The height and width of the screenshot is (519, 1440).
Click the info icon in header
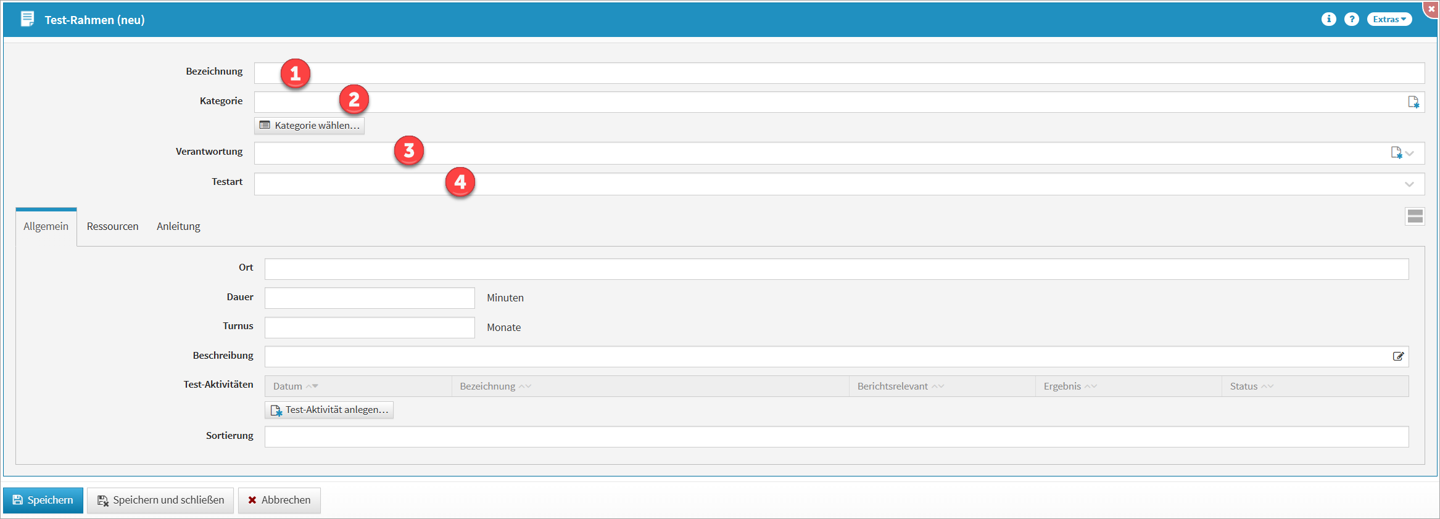click(1328, 19)
